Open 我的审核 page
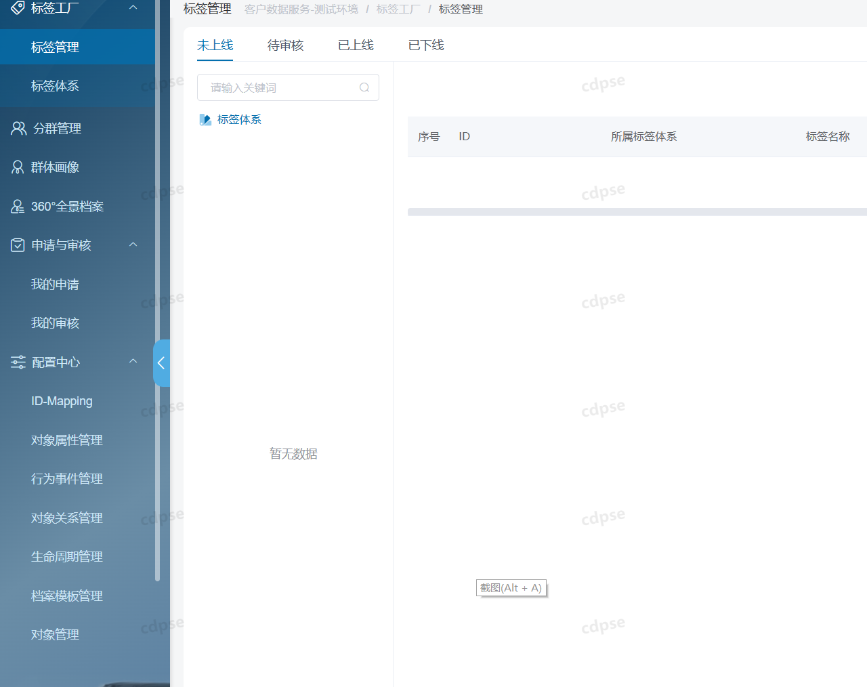This screenshot has width=867, height=687. click(55, 323)
